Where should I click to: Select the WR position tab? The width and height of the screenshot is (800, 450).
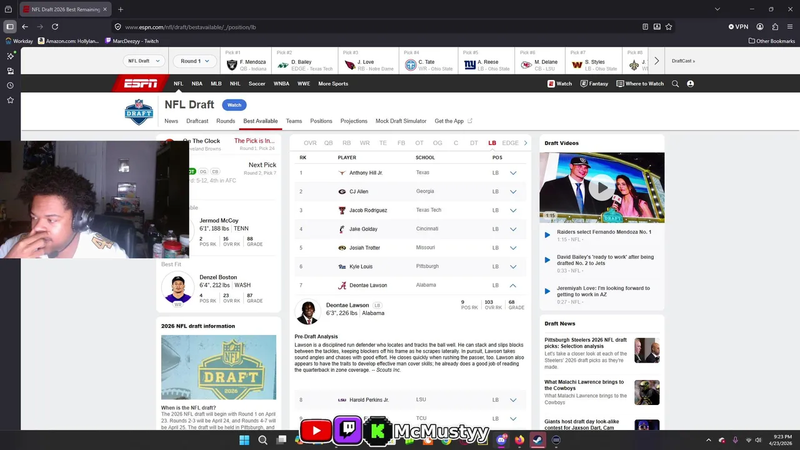pos(364,143)
